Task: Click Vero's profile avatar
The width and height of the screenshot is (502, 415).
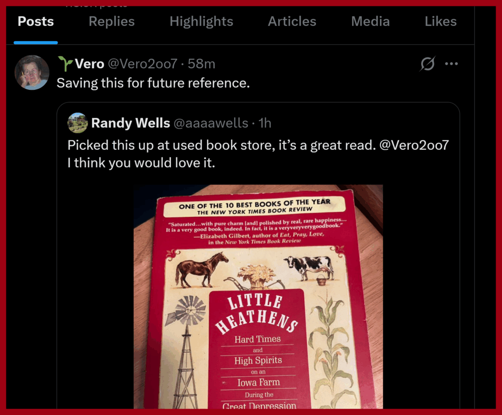Action: point(32,73)
